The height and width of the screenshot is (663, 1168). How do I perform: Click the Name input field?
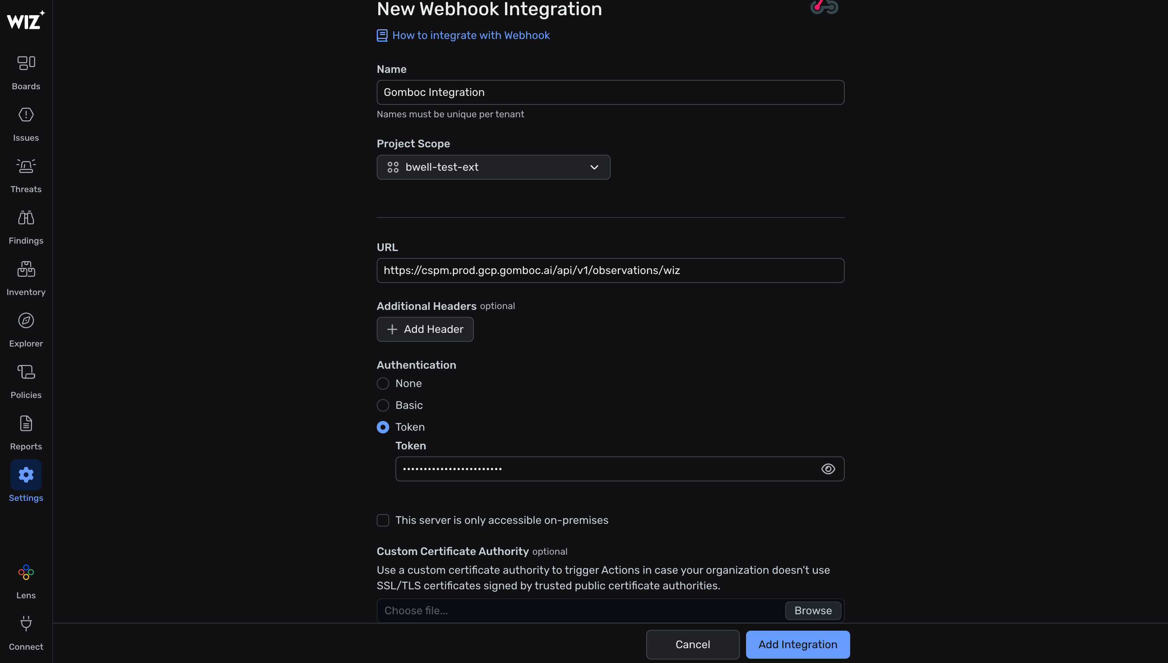click(610, 92)
